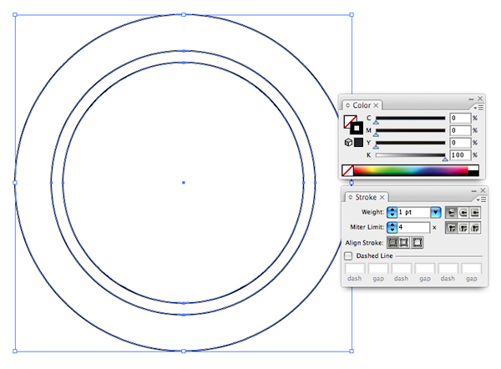
Task: Collapse the Stroke panel with minimize dash
Action: click(473, 191)
